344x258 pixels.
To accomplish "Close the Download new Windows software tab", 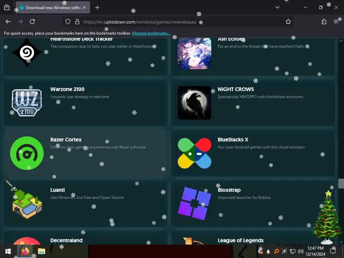I will tap(84, 7).
